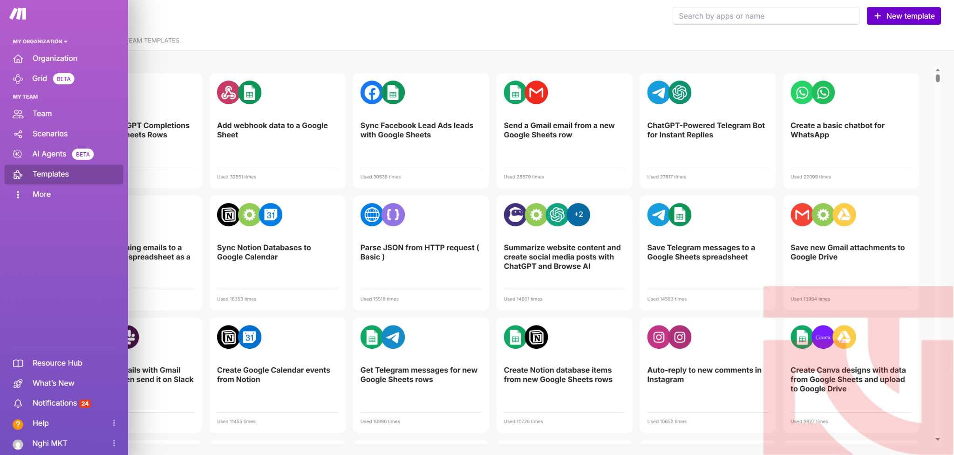Open Help options menu dots
Image resolution: width=954 pixels, height=455 pixels.
[x=114, y=423]
